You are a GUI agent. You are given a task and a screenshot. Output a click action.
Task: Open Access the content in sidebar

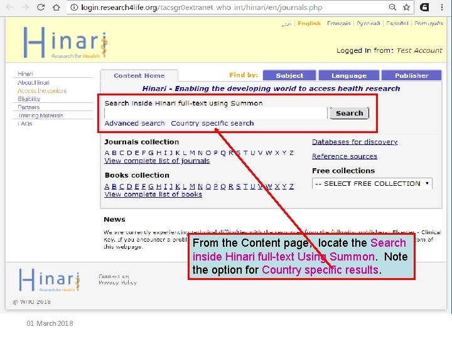pyautogui.click(x=42, y=90)
